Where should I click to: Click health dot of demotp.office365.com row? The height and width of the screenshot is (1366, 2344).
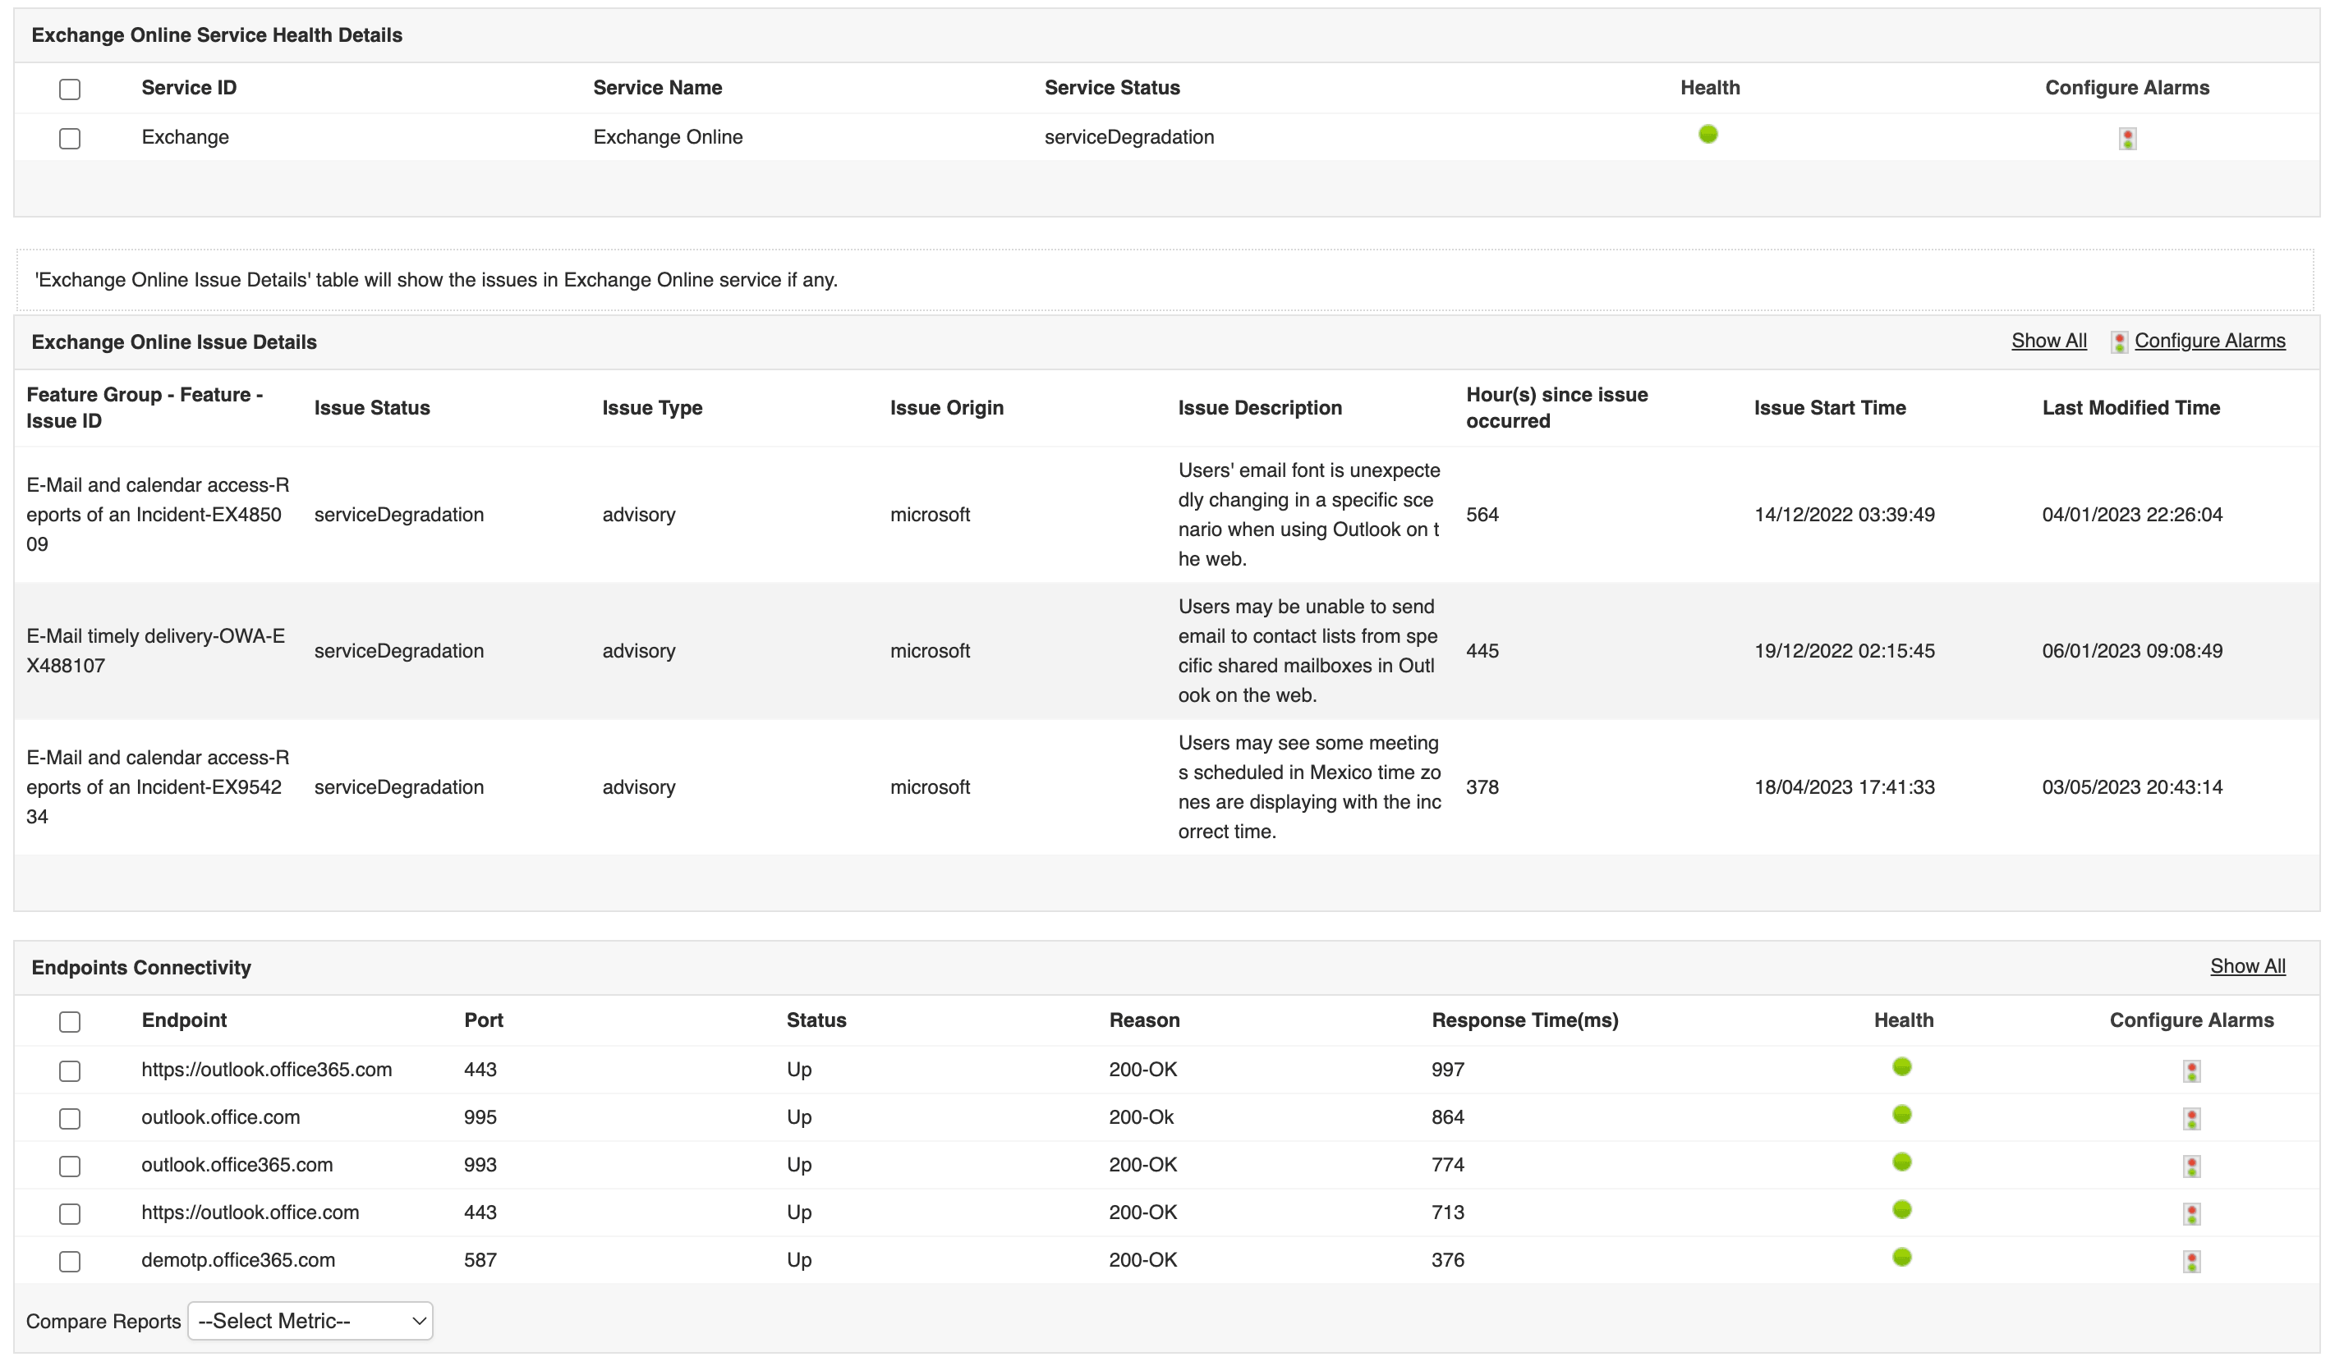click(1902, 1257)
